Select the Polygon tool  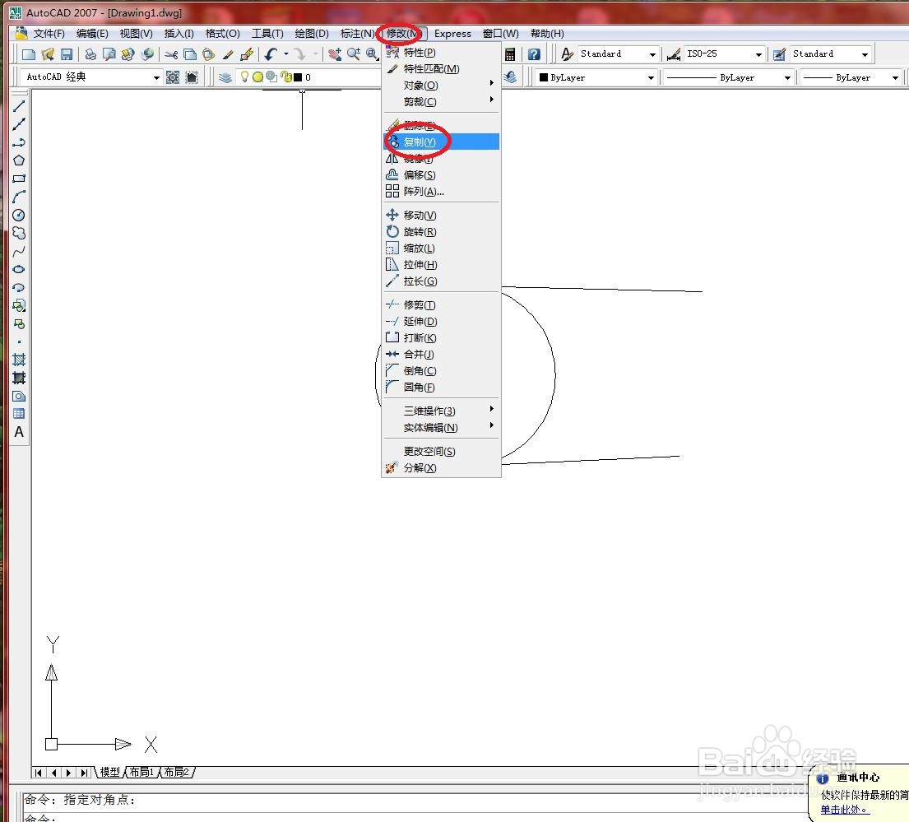(x=19, y=160)
